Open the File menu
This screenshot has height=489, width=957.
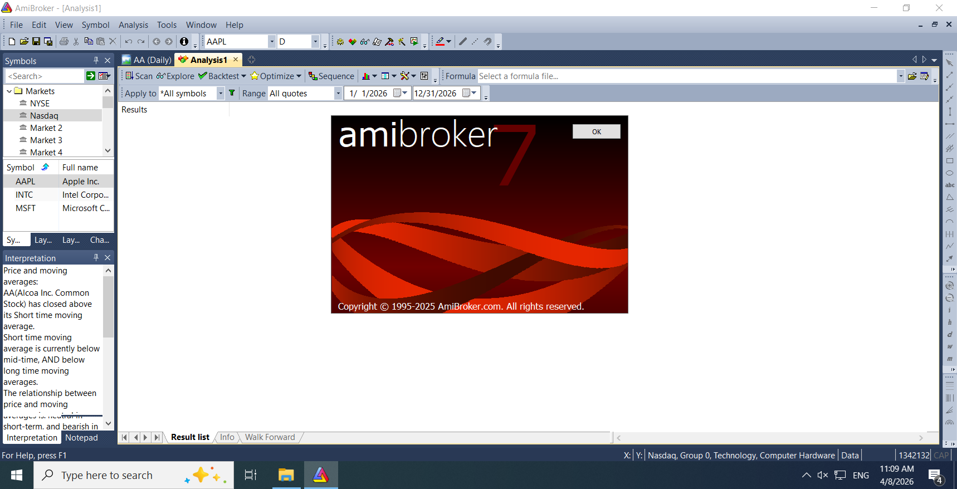point(16,25)
